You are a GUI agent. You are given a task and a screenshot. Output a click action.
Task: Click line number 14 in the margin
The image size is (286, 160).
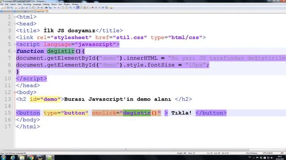[8, 106]
